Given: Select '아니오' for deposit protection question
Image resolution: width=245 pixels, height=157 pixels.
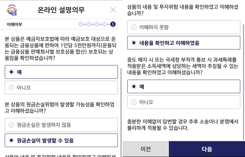Looking at the screenshot, I should [x=61, y=88].
